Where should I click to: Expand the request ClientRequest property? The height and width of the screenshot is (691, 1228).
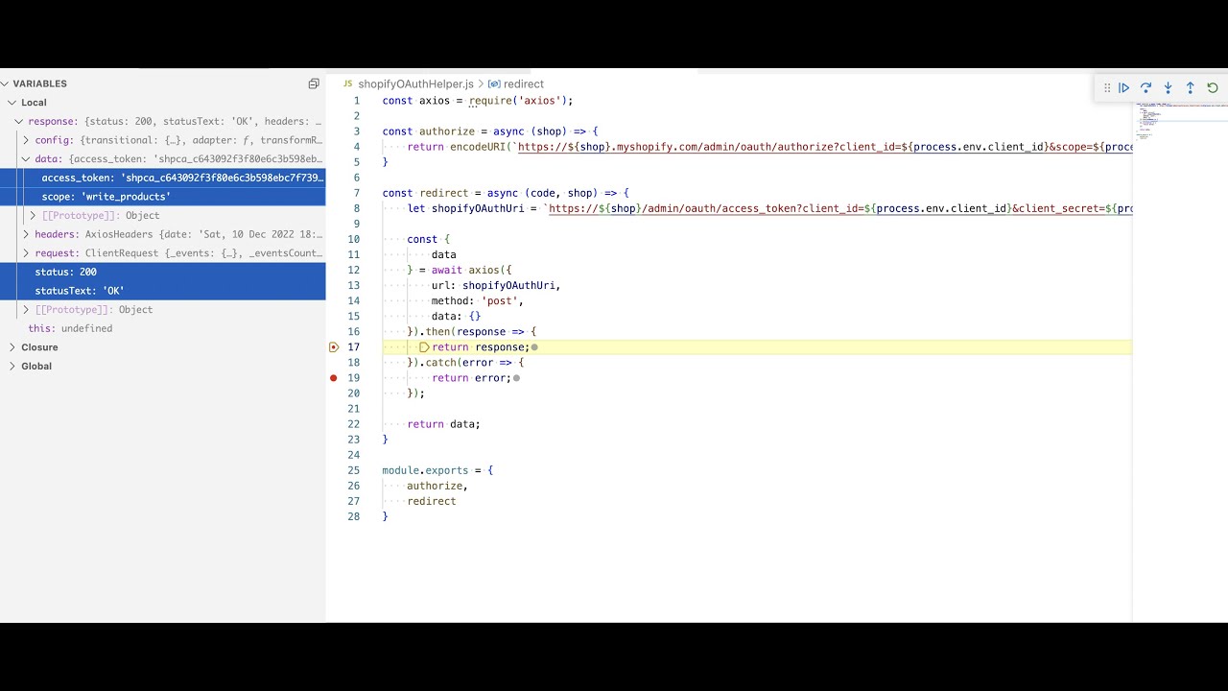(26, 253)
